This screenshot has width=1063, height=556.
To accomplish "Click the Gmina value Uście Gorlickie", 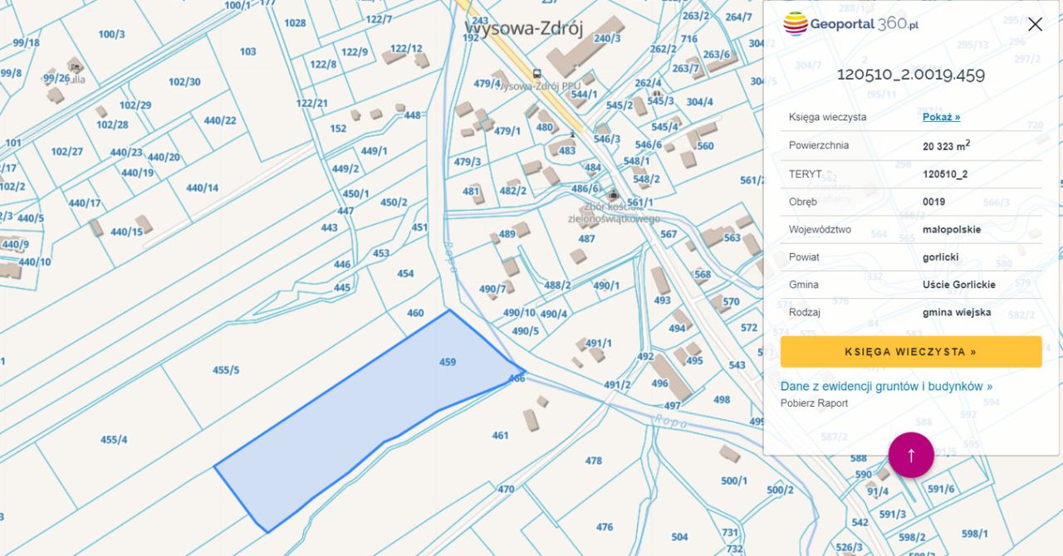I will tap(959, 285).
